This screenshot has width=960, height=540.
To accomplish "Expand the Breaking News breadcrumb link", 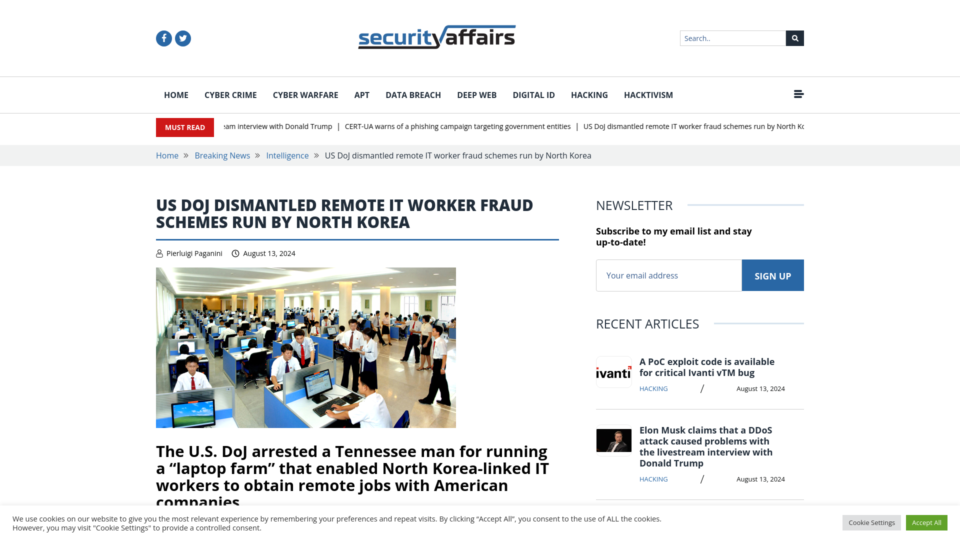I will (x=222, y=155).
